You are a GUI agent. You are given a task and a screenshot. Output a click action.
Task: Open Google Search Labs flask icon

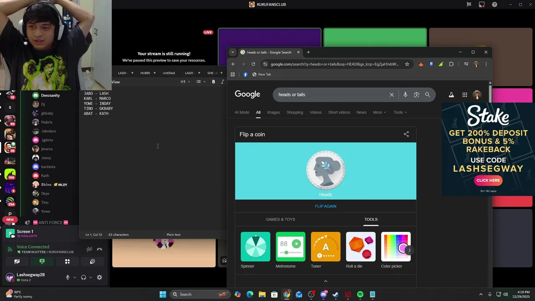pos(451,95)
